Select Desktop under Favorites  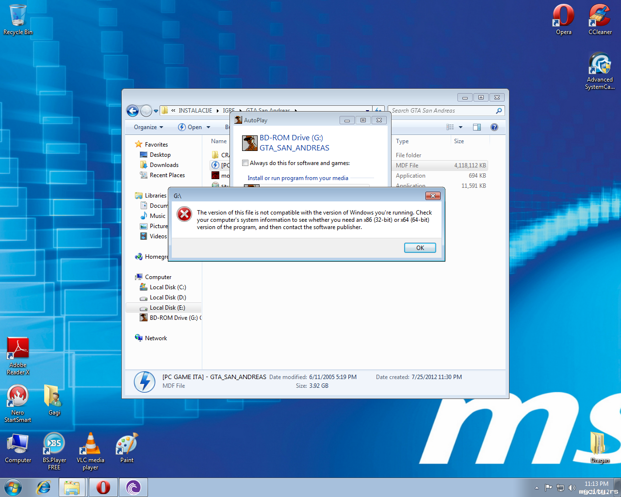(x=160, y=155)
